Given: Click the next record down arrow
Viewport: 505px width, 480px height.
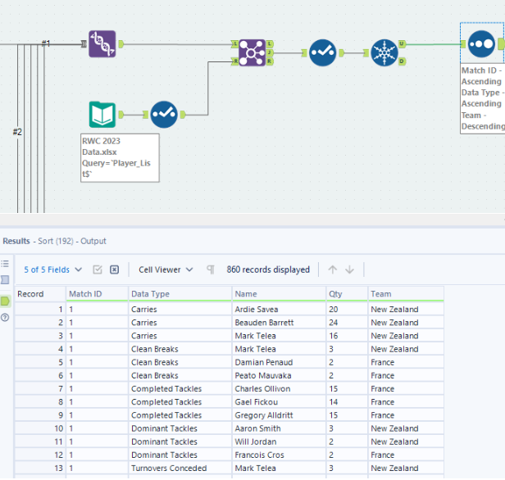Looking at the screenshot, I should pos(349,269).
